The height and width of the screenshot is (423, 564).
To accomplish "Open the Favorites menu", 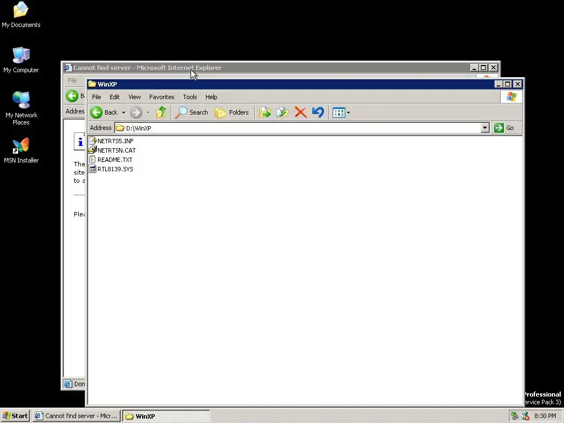I will click(x=161, y=97).
